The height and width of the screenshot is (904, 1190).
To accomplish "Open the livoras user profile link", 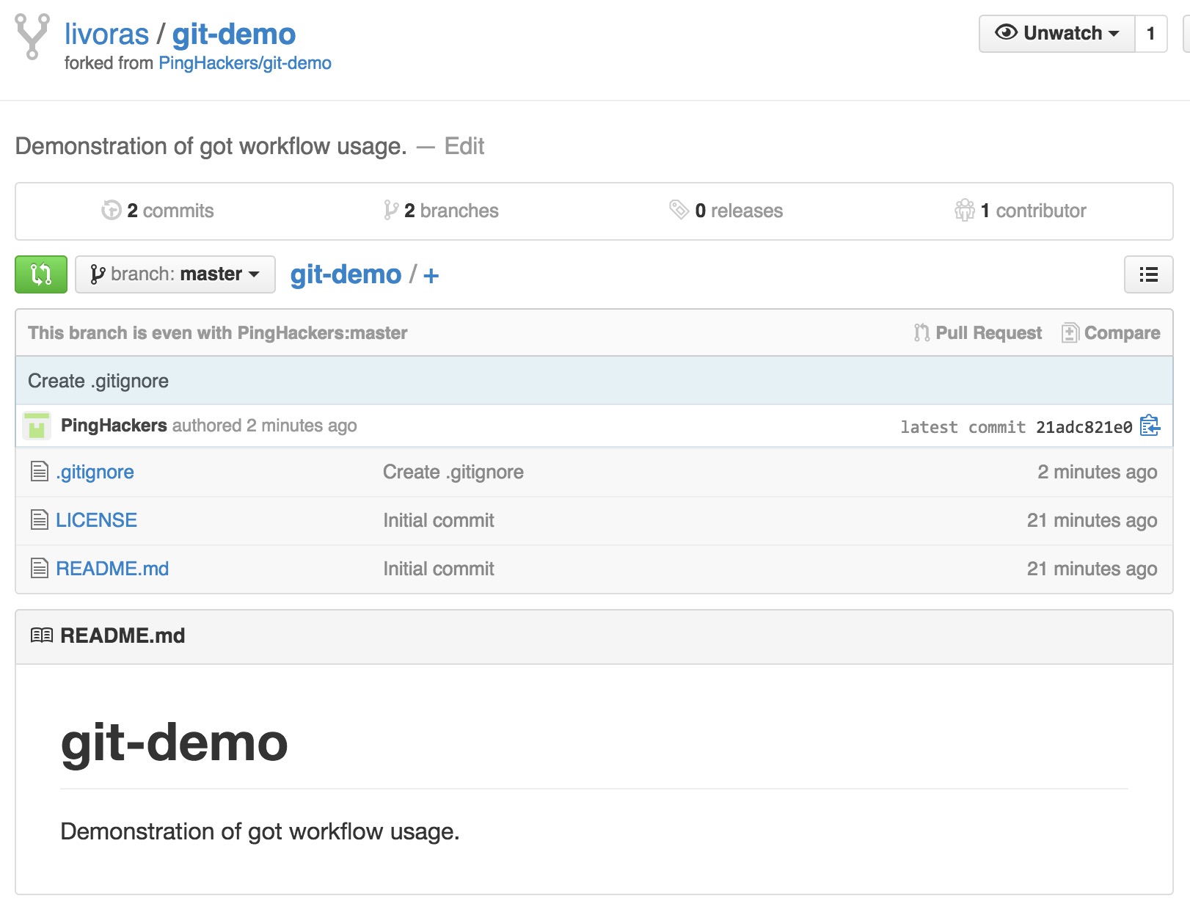I will click(106, 34).
